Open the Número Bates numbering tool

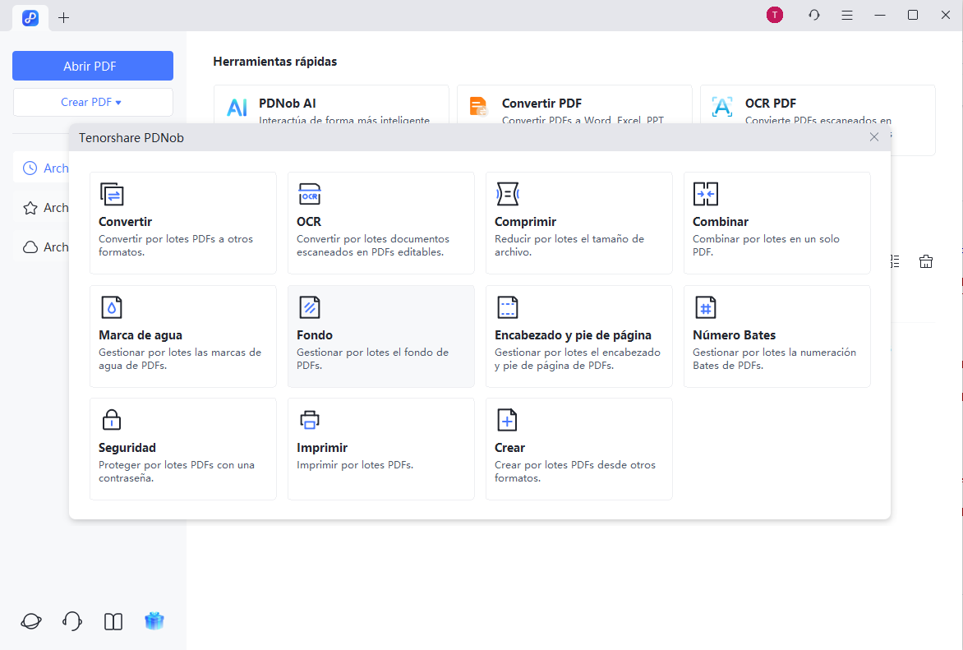pos(776,336)
